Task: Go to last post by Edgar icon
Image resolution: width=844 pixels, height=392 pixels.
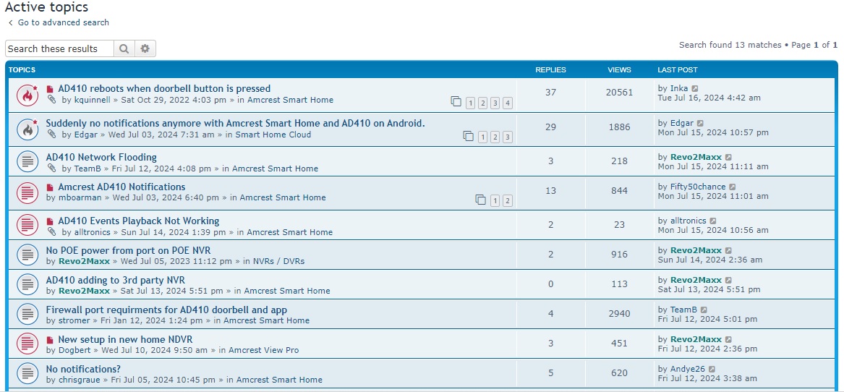Action: point(700,123)
